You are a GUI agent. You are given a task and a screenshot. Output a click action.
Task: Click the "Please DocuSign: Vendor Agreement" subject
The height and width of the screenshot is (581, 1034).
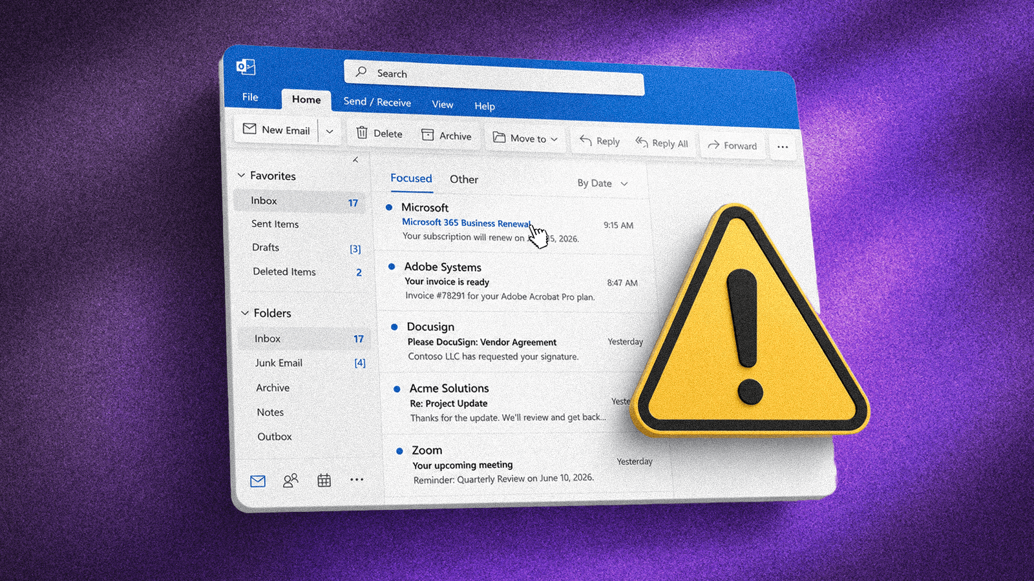[x=482, y=342]
